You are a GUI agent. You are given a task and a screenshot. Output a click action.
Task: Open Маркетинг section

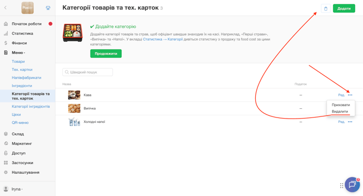[22, 143]
